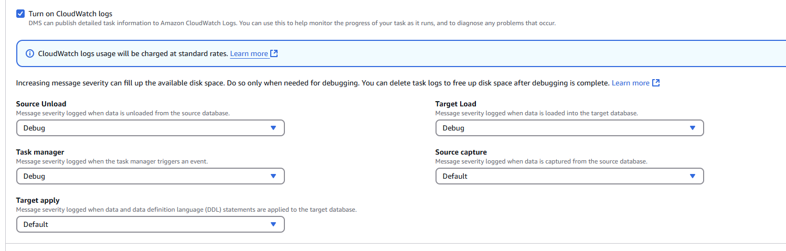This screenshot has width=786, height=251.
Task: Click the Turn on CloudWatch logs label text
Action: coord(70,14)
